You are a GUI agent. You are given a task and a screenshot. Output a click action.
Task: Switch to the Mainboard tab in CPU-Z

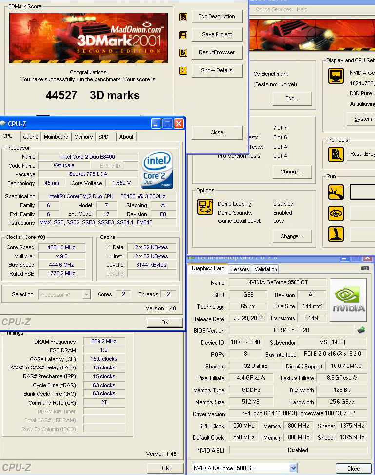click(x=56, y=137)
